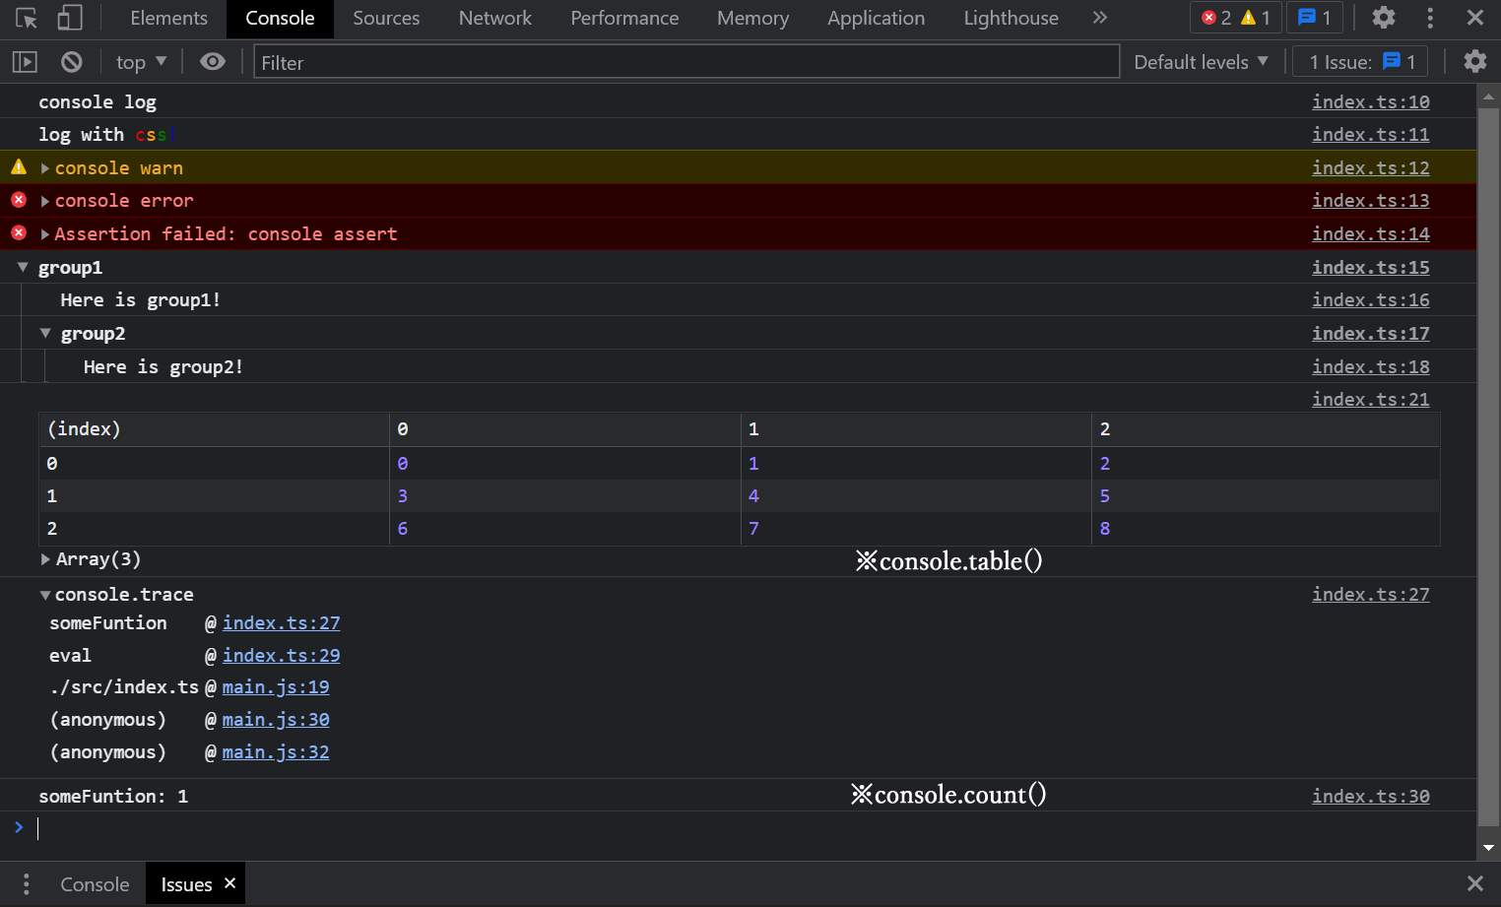1501x907 pixels.
Task: Collapse the console.trace stack
Action: (45, 595)
